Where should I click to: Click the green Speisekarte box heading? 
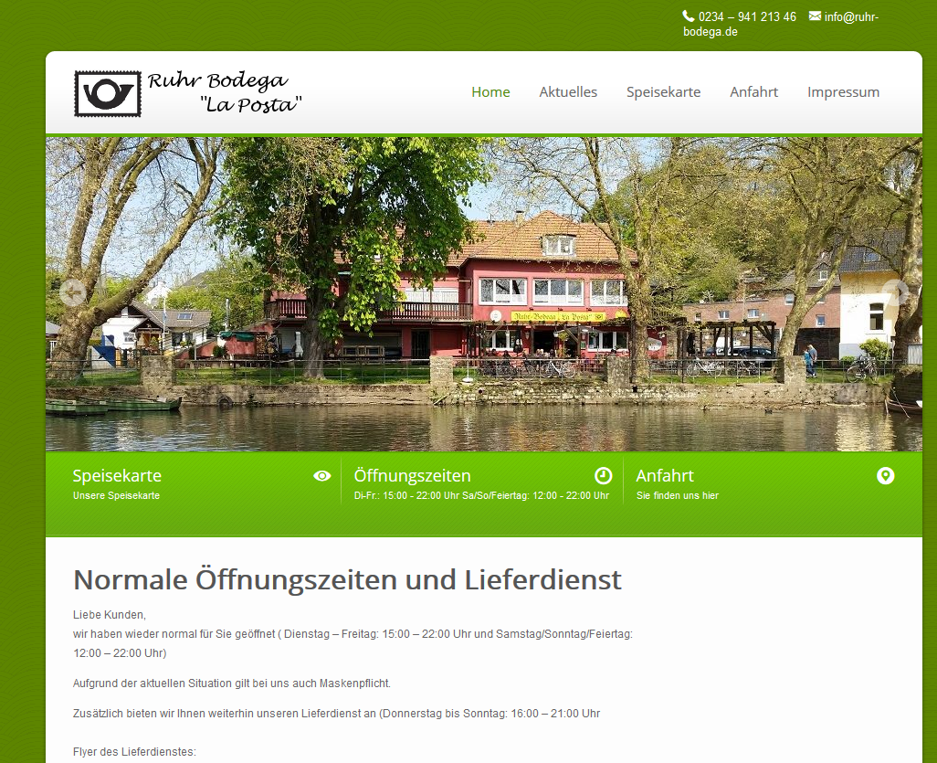pos(117,476)
